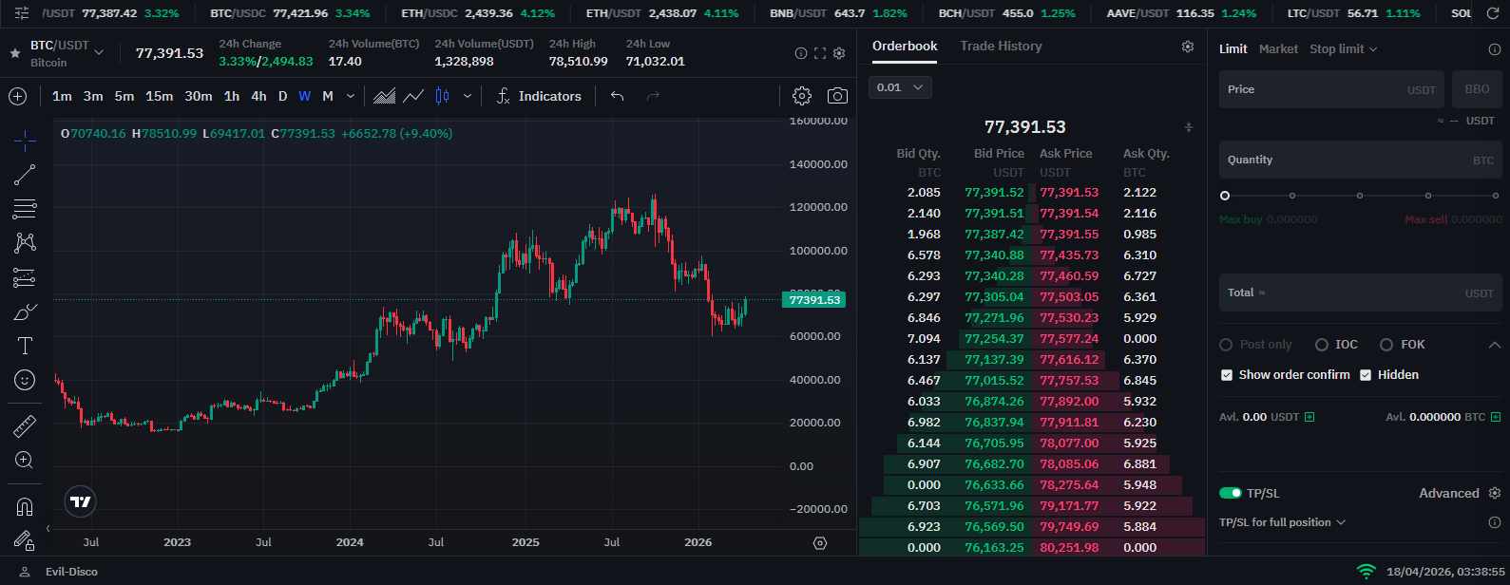Viewport: 1510px width, 585px height.
Task: Set the chart timeframe to 1h
Action: point(232,96)
